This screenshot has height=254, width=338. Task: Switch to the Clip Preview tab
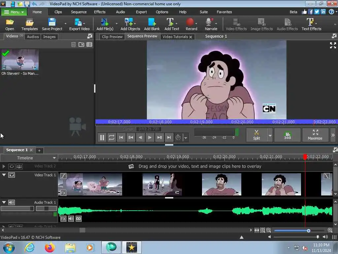click(112, 37)
